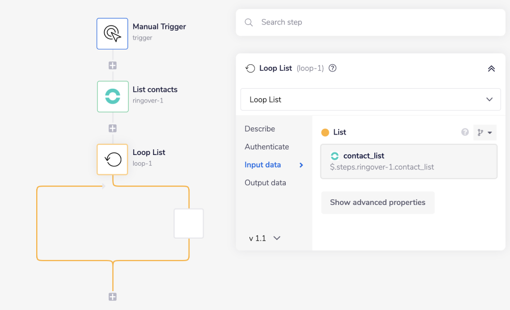Select the Manual Trigger node icon
This screenshot has width=510, height=310.
(x=112, y=34)
